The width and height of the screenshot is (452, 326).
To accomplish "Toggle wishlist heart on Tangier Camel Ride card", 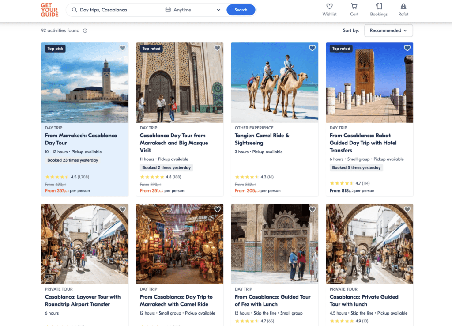I will click(313, 48).
